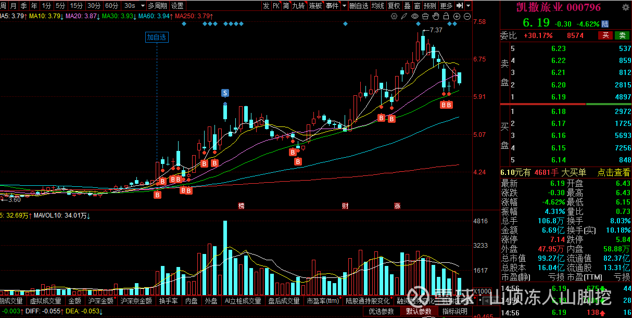Screen dimensions: 632x318
Task: Expand the dropdown arrow after 事件
Action: (x=343, y=6)
